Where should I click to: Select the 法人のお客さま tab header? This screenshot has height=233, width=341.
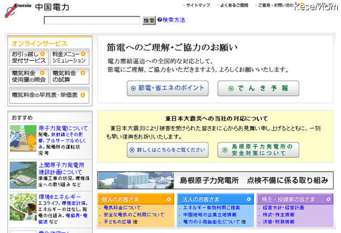215,199
